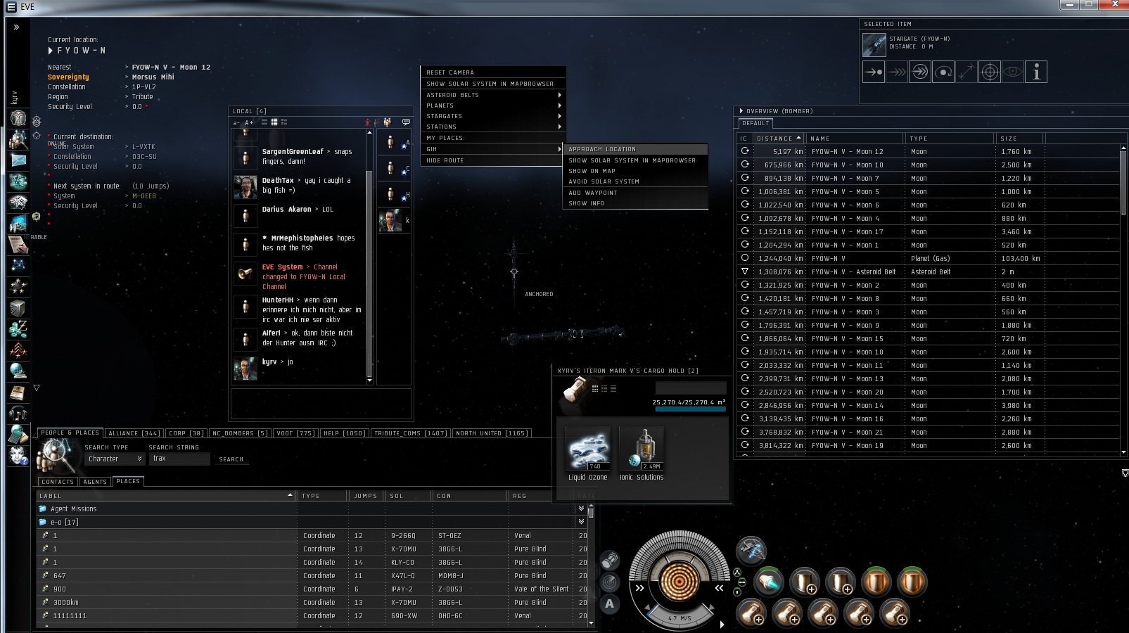Open EVE Mail envelope icon

pyautogui.click(x=18, y=160)
